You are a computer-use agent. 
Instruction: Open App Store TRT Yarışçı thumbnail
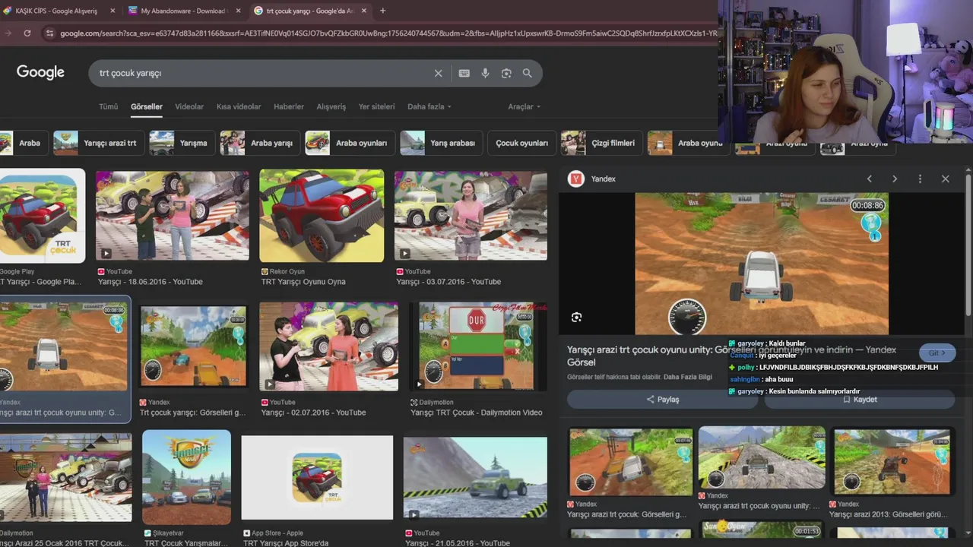coord(317,478)
